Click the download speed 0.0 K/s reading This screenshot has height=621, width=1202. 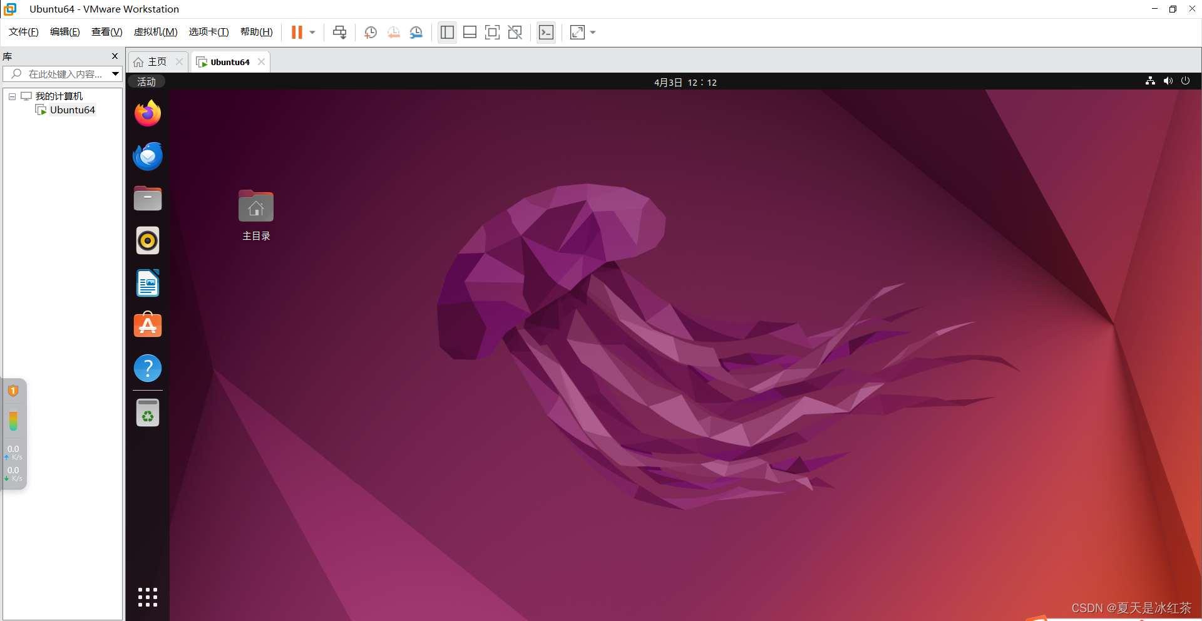pos(14,474)
